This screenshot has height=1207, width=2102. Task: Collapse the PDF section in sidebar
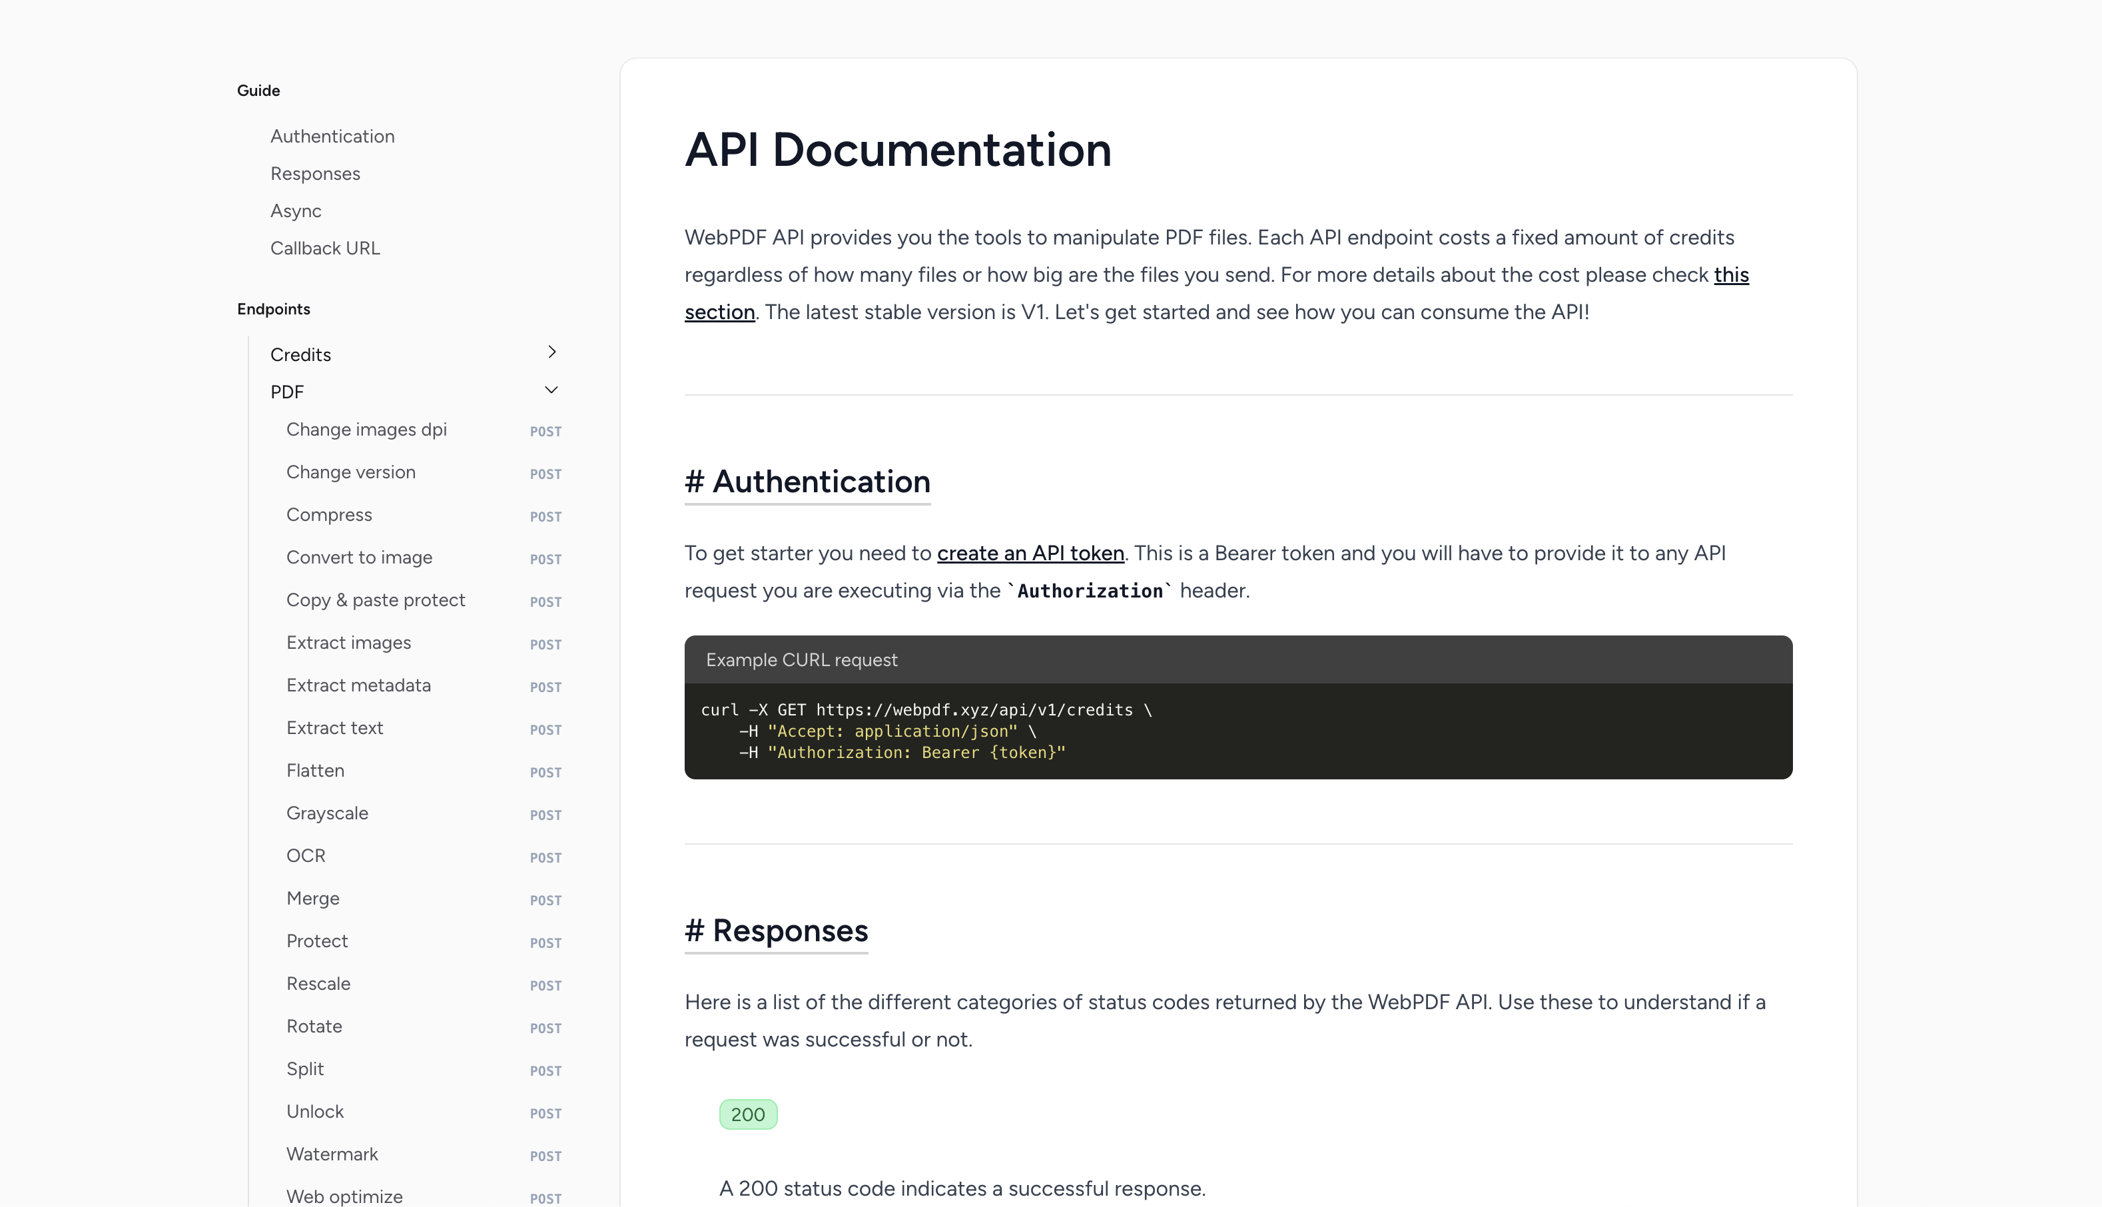click(x=550, y=391)
